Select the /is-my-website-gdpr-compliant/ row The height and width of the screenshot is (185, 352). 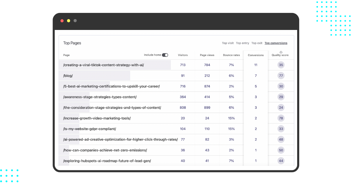pos(90,129)
